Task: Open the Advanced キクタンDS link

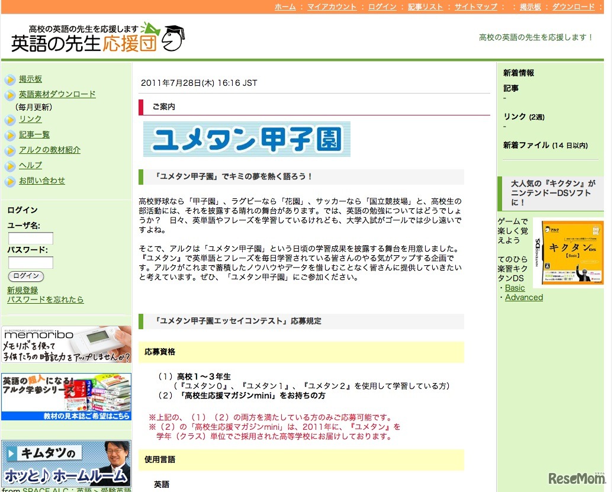Action: pyautogui.click(x=524, y=297)
